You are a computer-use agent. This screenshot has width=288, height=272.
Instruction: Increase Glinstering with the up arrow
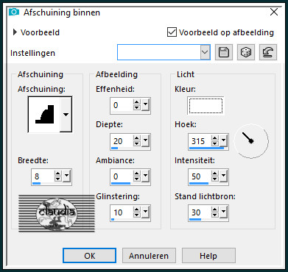coord(137,210)
